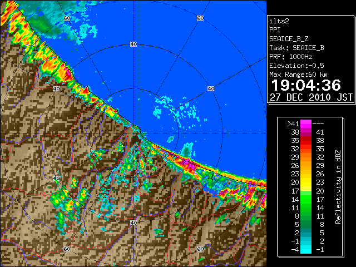Pick the orange 26–29 dBZ swatch
The image size is (356, 267).
306,166
